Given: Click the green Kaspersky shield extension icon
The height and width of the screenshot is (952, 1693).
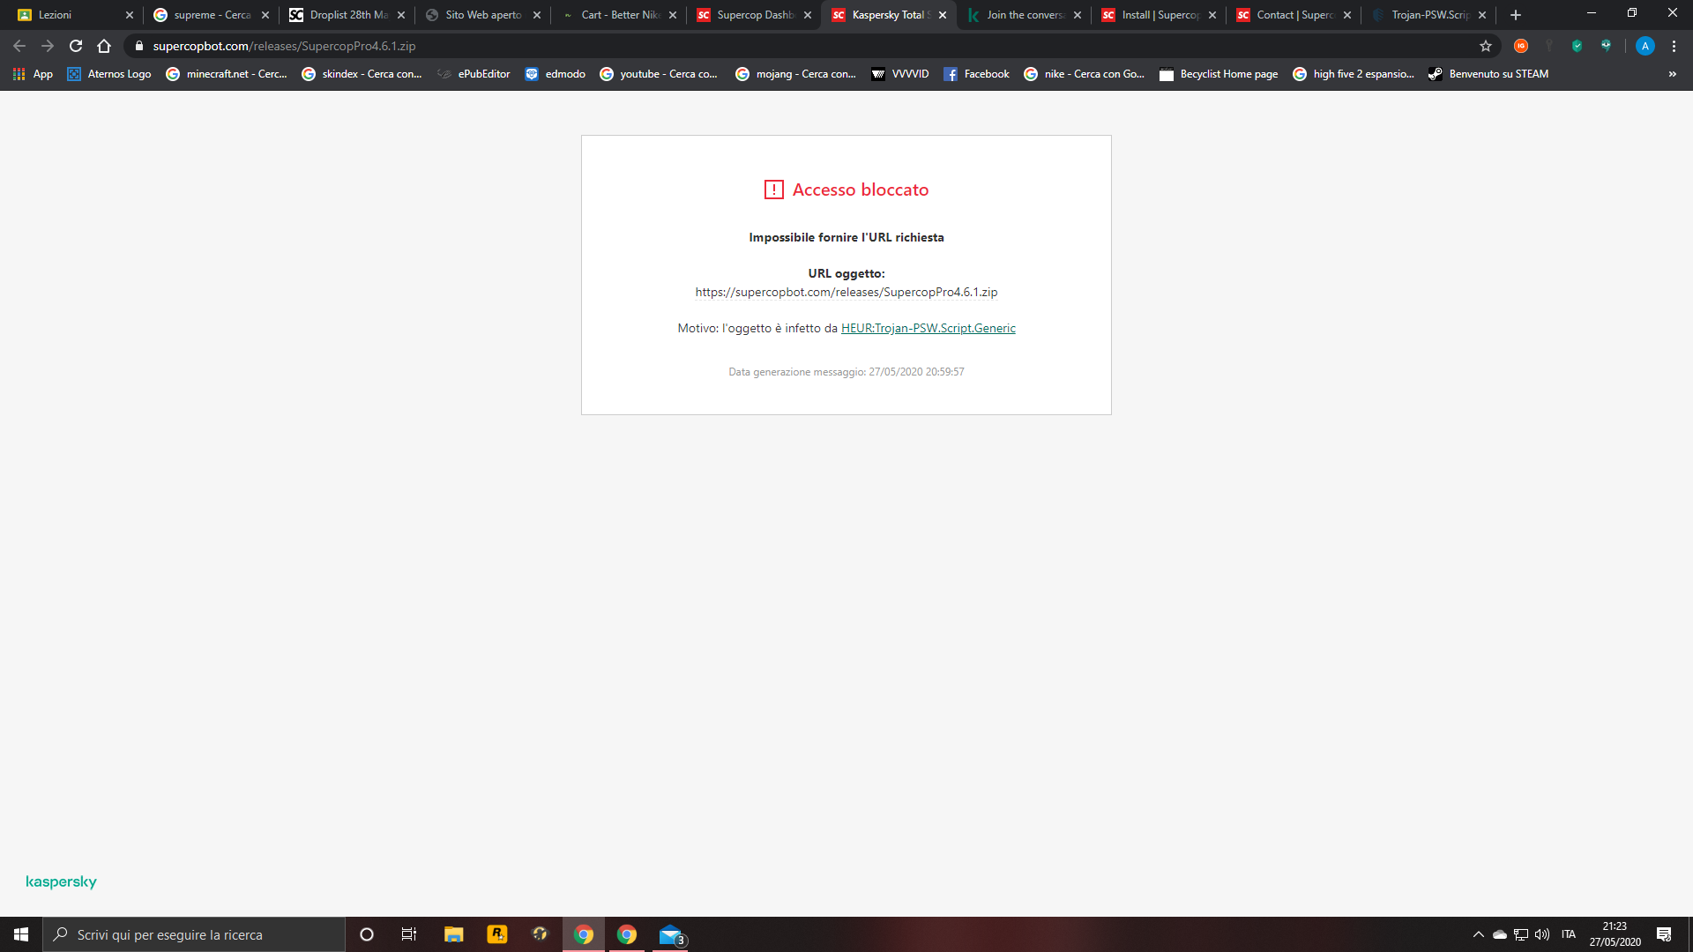Looking at the screenshot, I should pos(1577,46).
